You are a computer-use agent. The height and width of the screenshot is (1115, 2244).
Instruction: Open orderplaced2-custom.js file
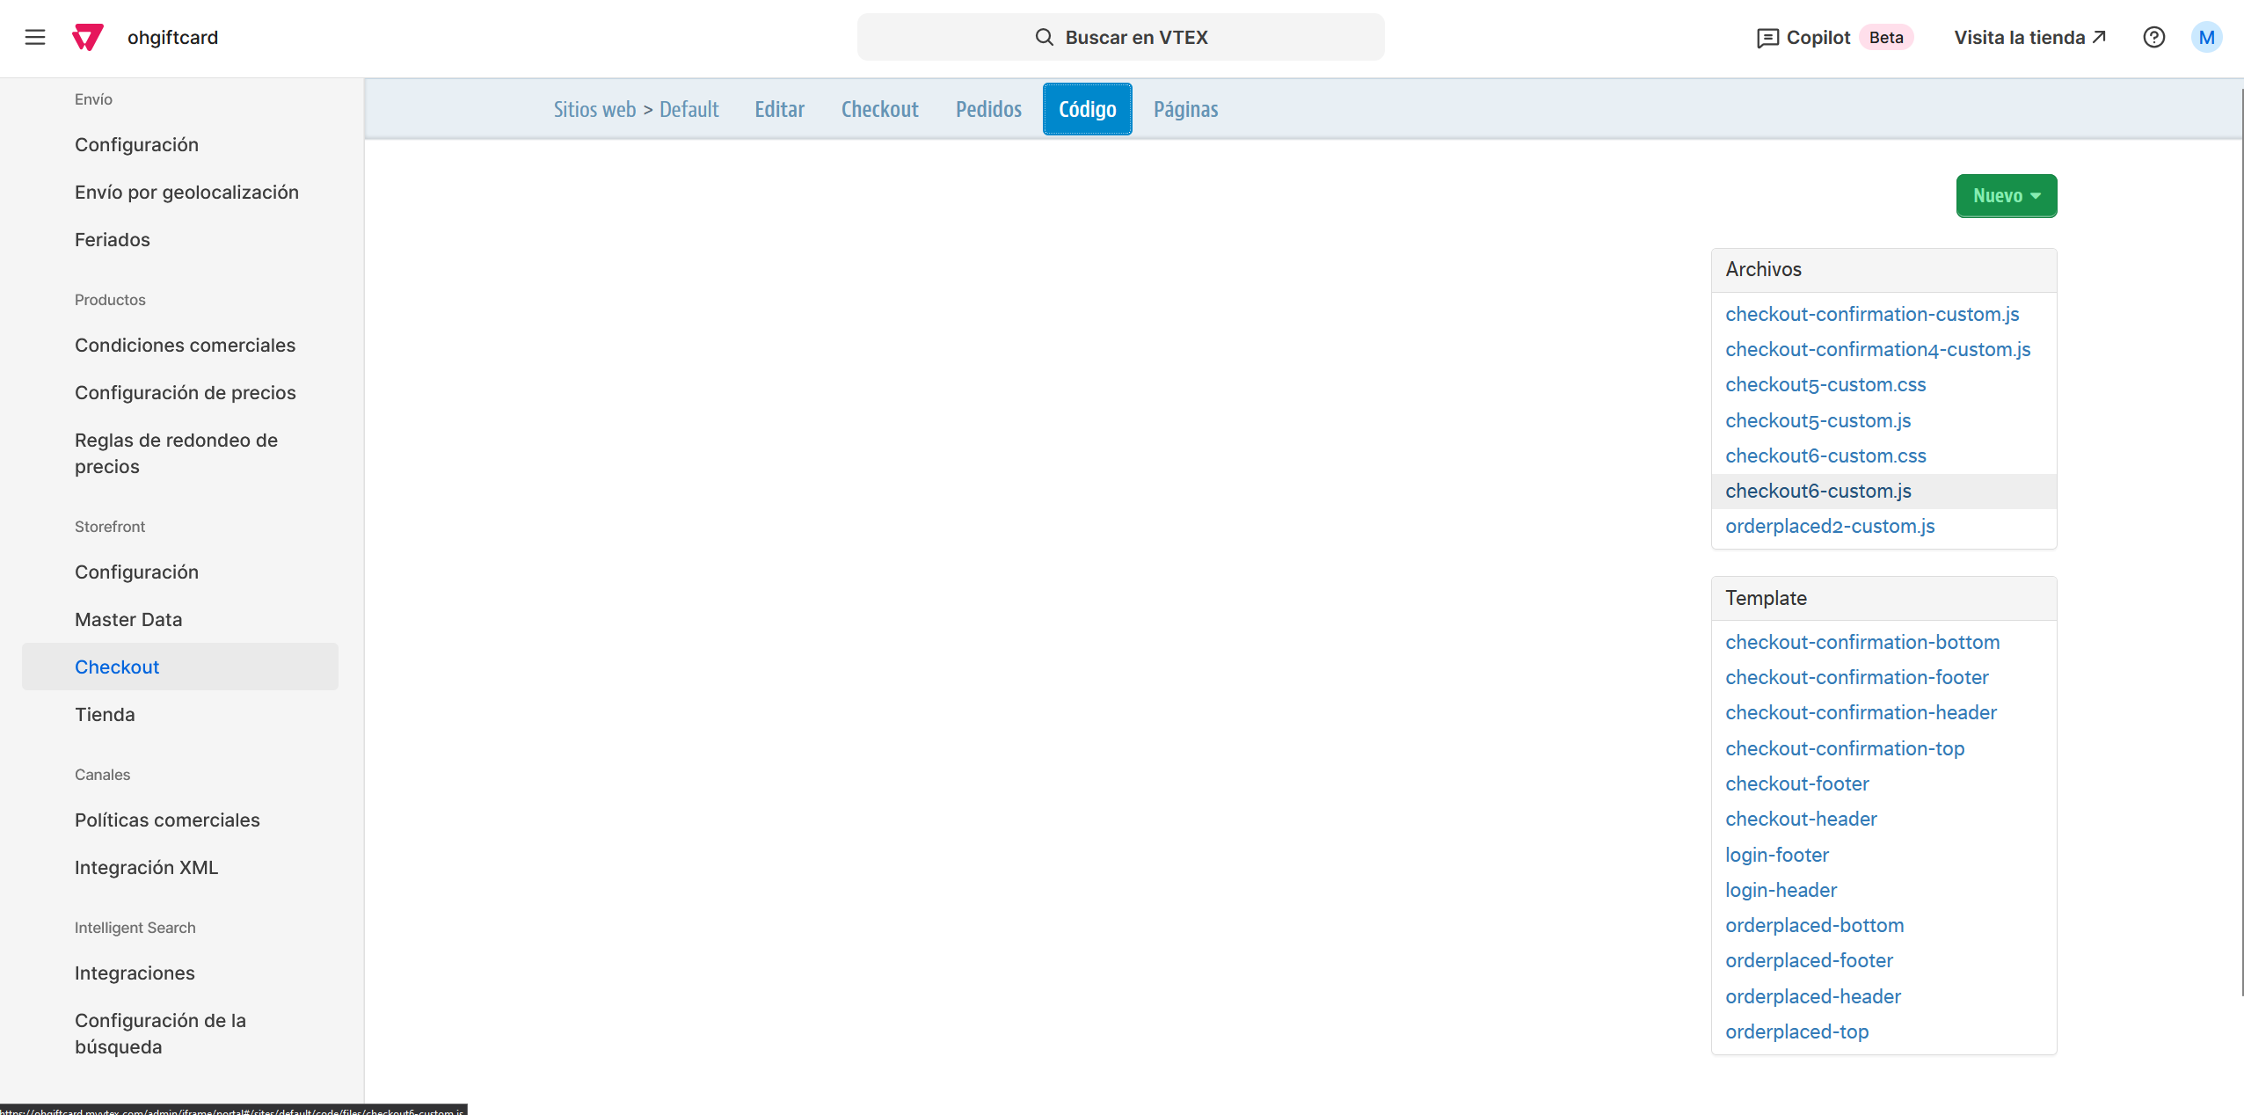1829,526
